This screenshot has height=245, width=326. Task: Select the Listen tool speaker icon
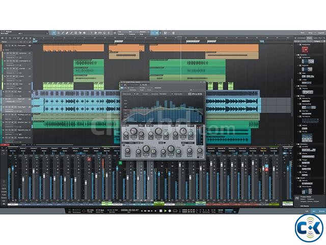pos(85,33)
